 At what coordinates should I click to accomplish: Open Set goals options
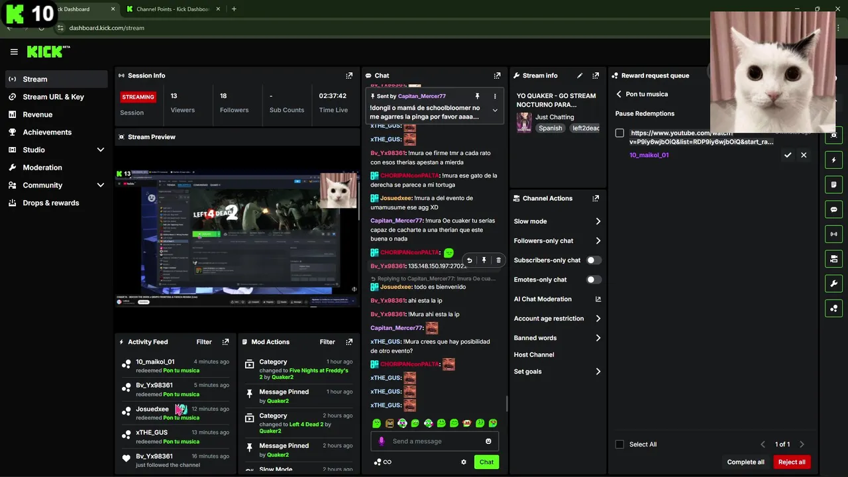[x=558, y=372]
